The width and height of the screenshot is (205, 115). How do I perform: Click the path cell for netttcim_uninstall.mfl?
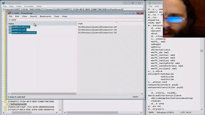point(97,33)
